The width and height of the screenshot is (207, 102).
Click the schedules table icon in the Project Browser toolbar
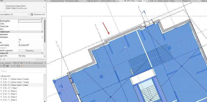tap(8, 66)
